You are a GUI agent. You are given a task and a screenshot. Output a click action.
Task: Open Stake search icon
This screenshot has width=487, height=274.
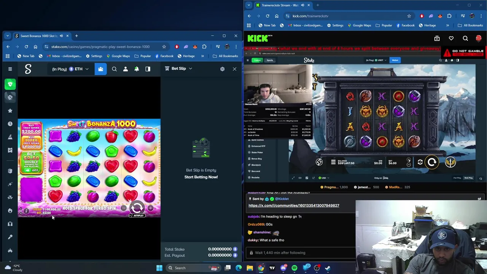tap(114, 69)
